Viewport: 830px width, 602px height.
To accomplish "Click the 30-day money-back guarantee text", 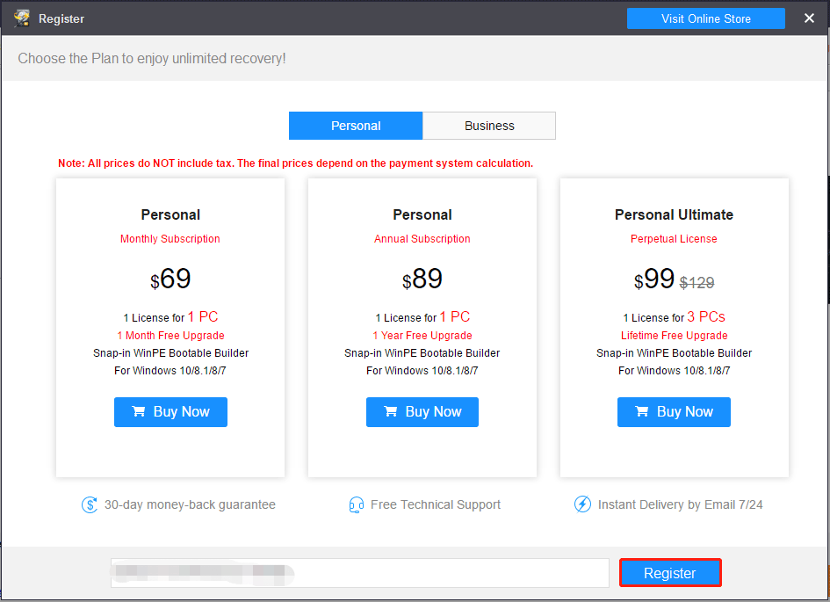I will coord(190,504).
